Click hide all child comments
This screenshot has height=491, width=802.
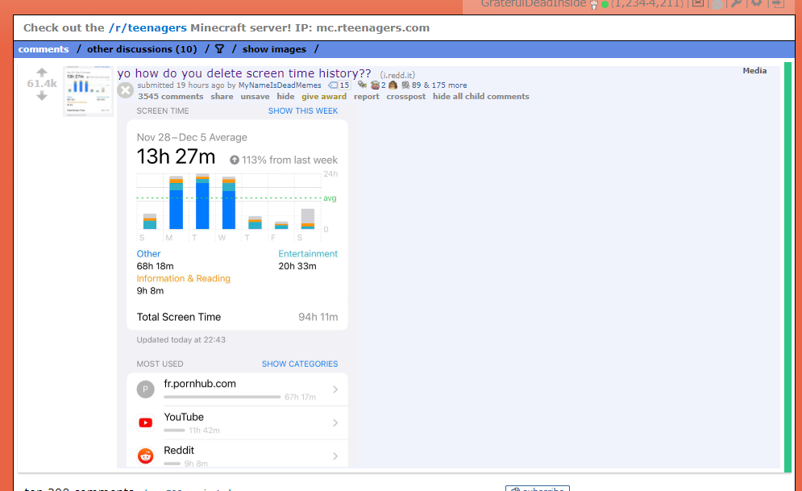tap(480, 97)
